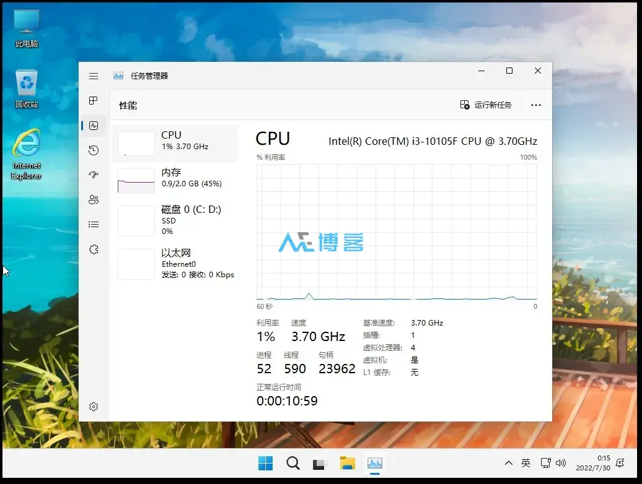Open the navigation hamburger menu
The width and height of the screenshot is (642, 484).
(94, 76)
